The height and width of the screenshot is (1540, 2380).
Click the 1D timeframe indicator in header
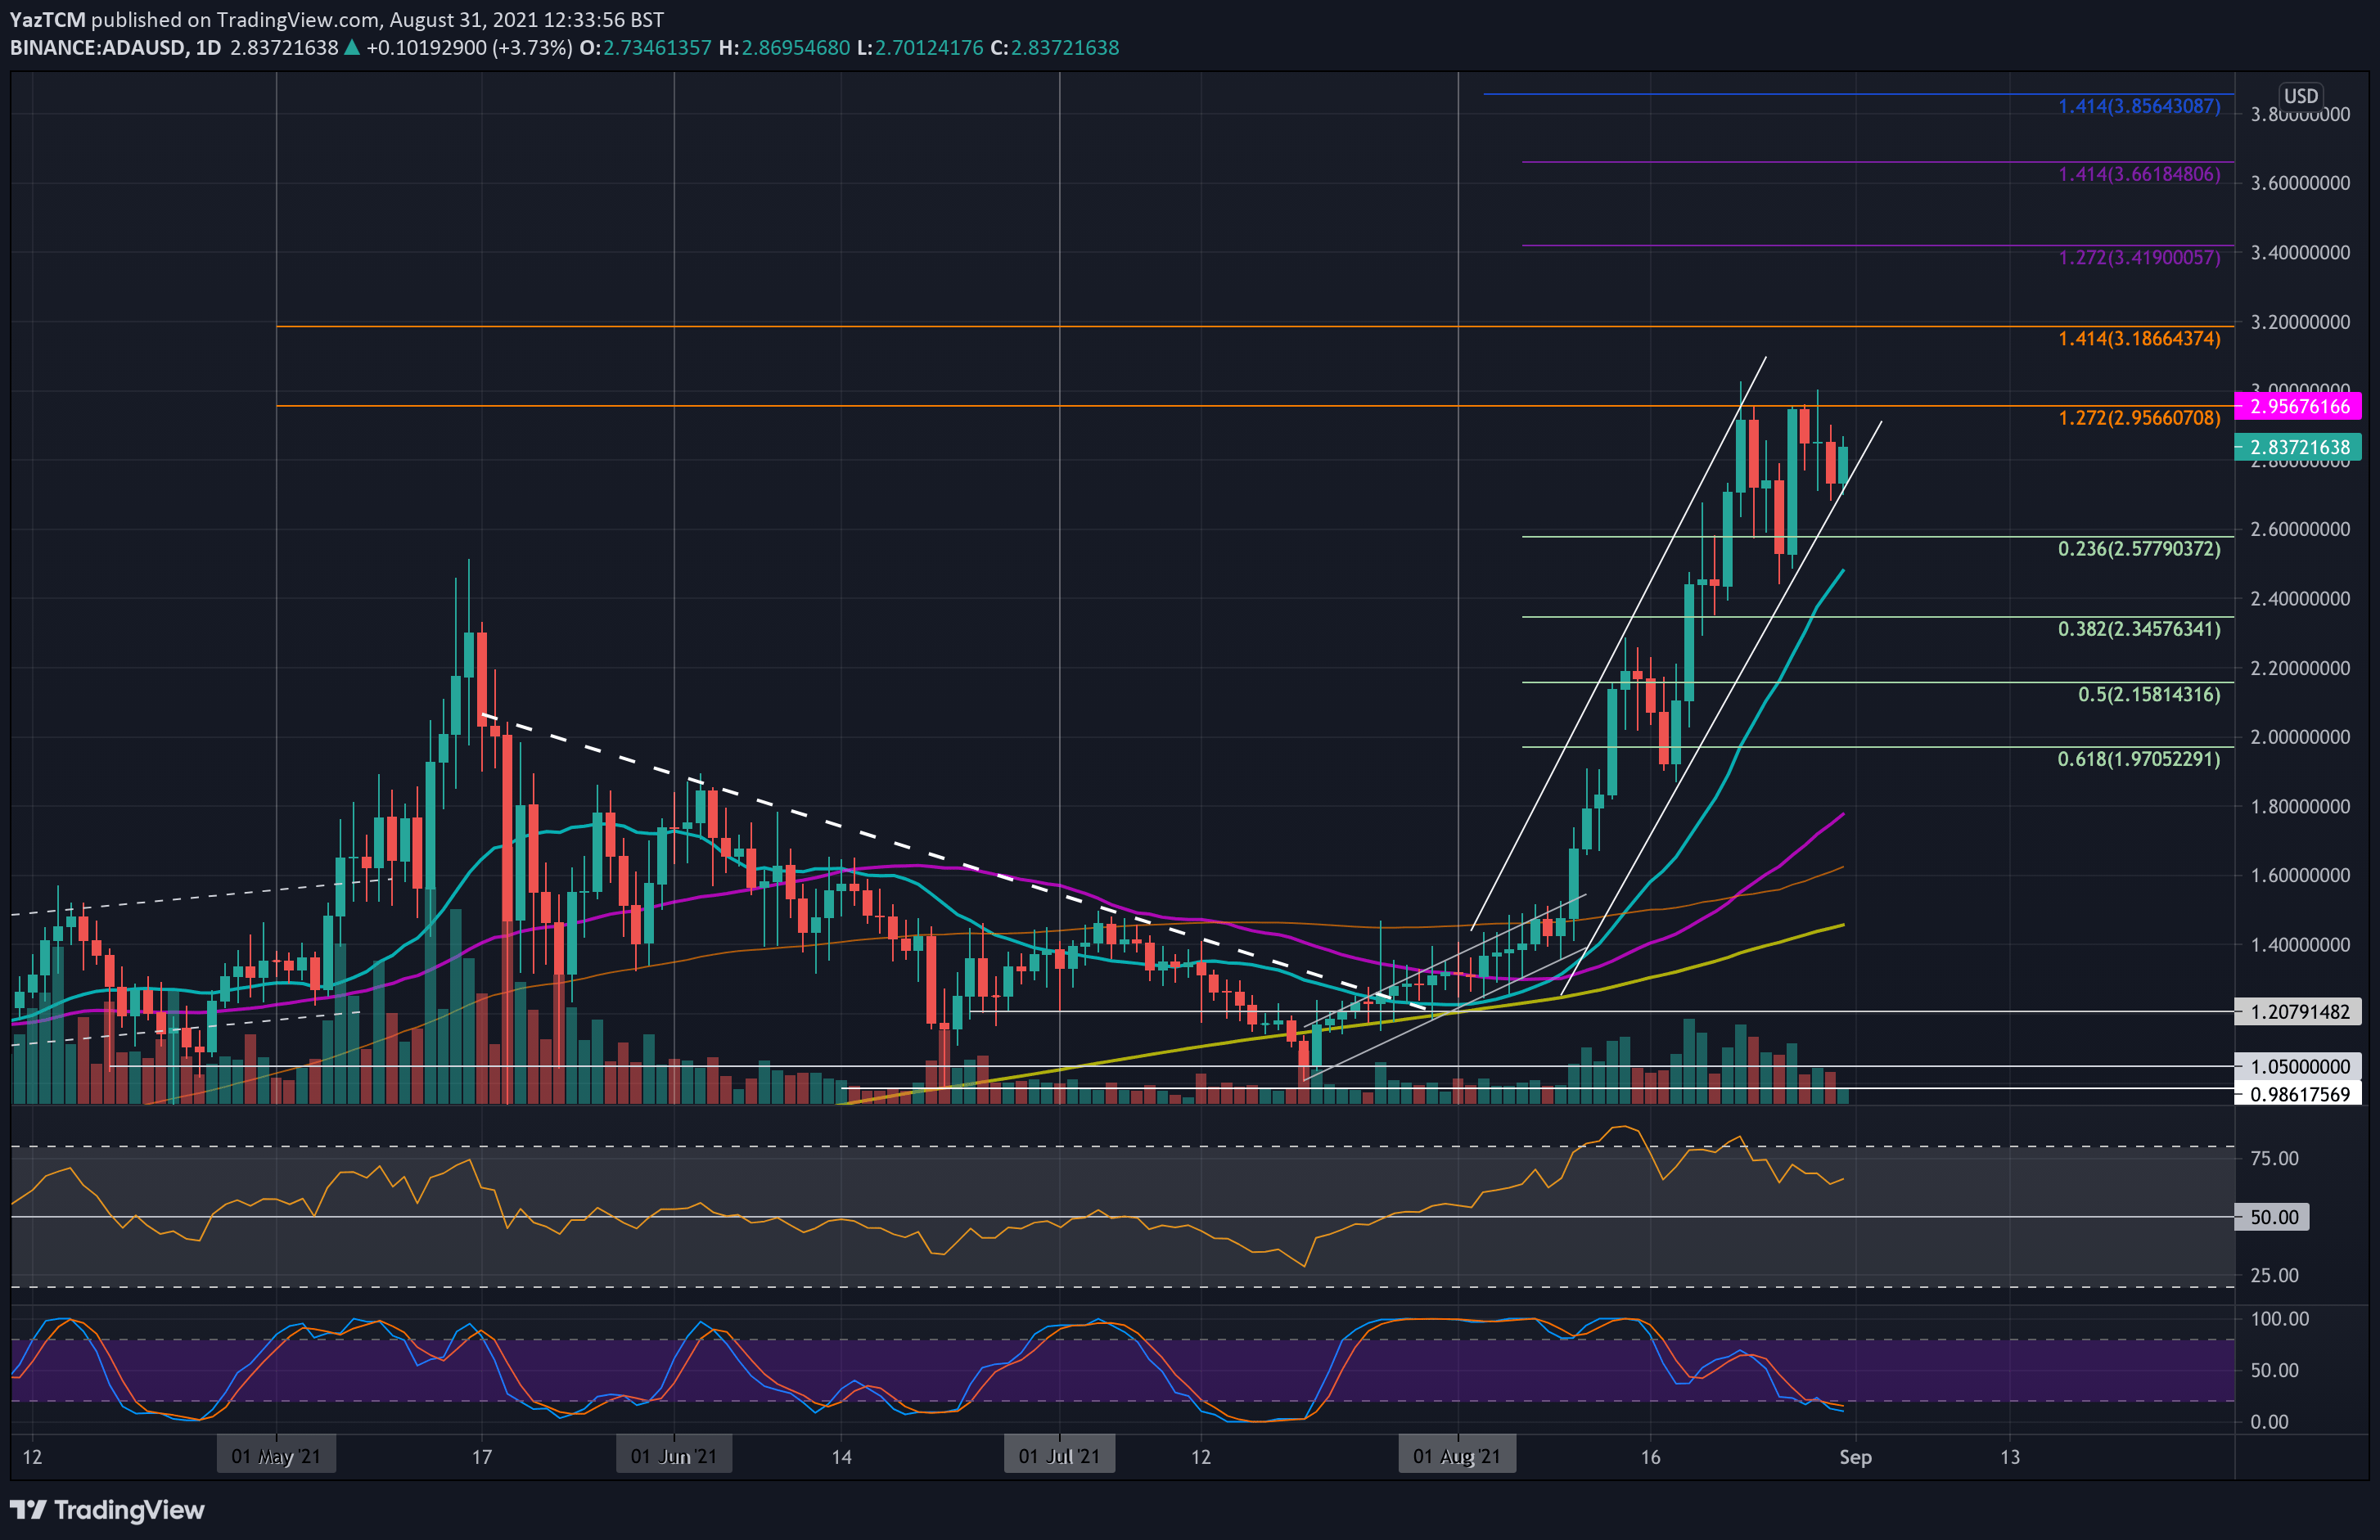pos(208,48)
